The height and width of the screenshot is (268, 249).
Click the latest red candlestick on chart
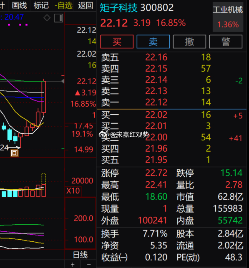pos(44,97)
